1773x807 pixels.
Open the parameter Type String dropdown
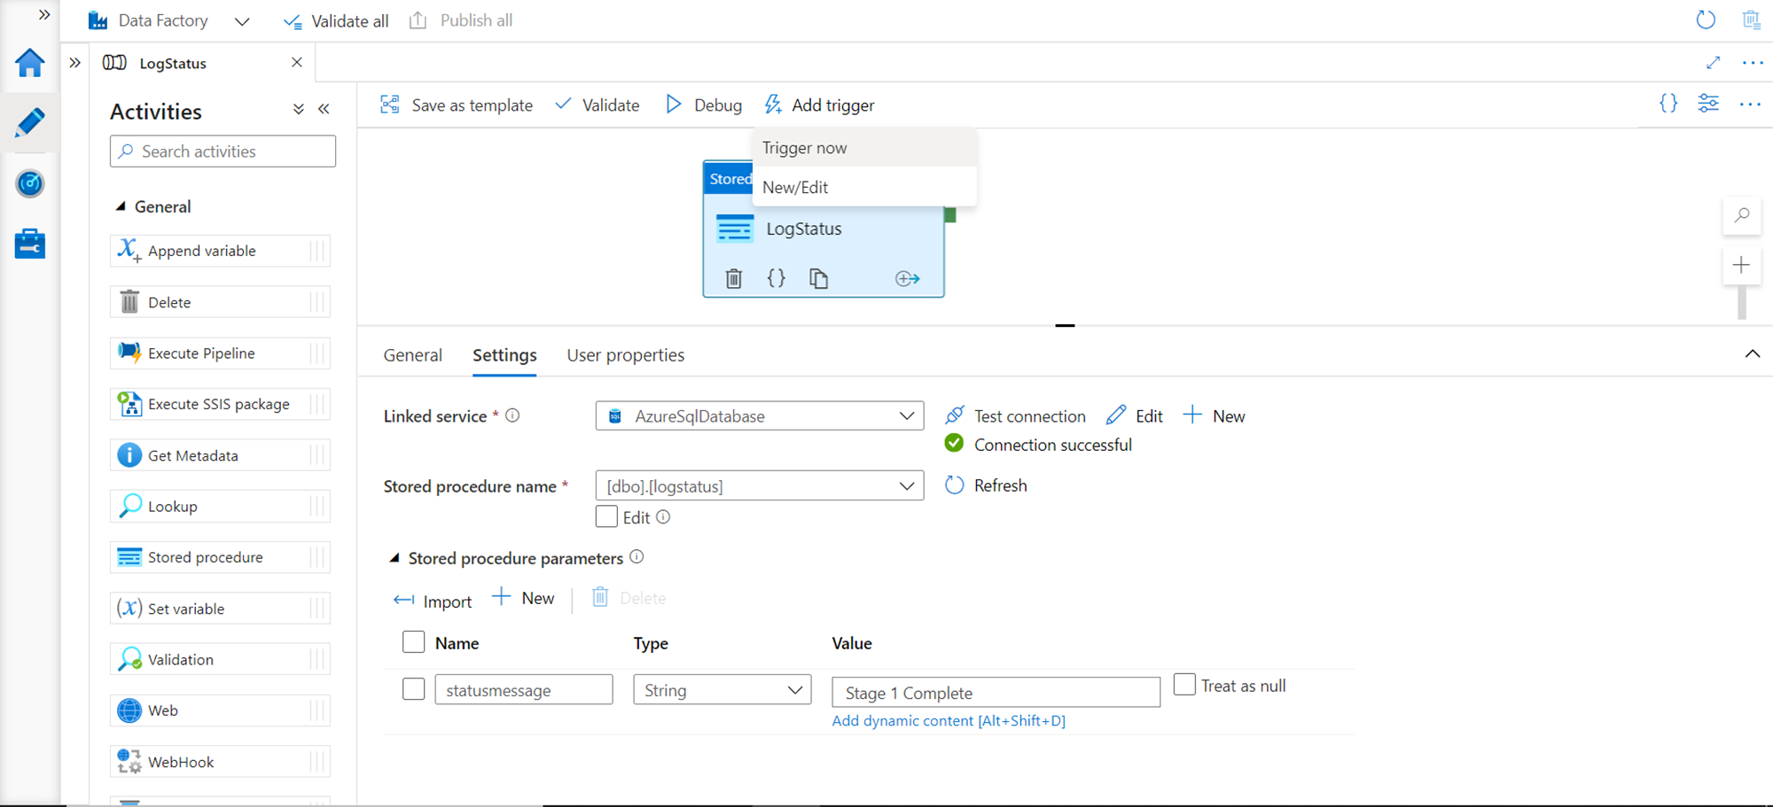tap(722, 690)
